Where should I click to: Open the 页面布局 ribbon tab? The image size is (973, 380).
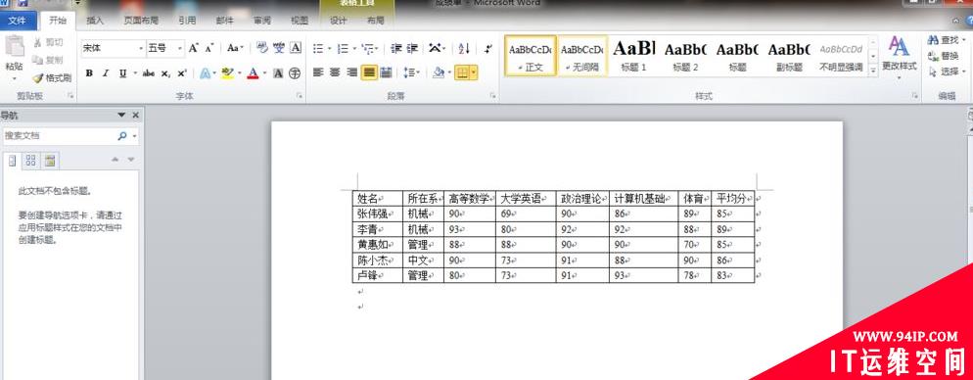[141, 21]
